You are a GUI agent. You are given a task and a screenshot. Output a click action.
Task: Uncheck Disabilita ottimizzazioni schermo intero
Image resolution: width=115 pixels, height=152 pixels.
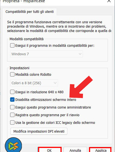[12, 100]
